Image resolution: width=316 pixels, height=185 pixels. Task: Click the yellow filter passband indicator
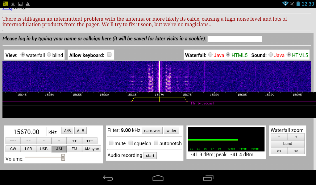click(159, 99)
